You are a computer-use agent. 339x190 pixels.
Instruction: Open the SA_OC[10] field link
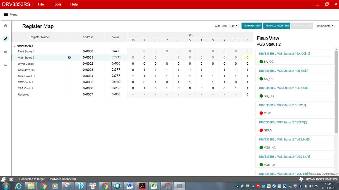coord(284,54)
